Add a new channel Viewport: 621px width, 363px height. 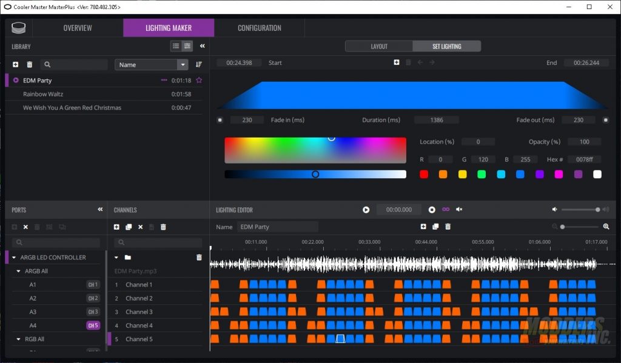[116, 227]
